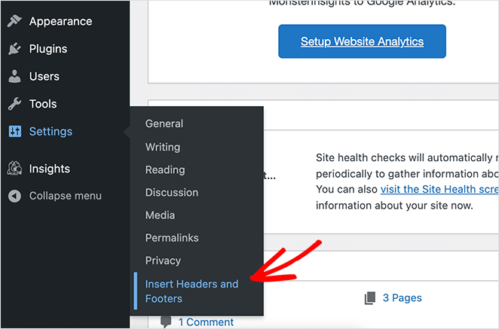Image resolution: width=499 pixels, height=329 pixels.
Task: Open General settings submenu item
Action: [164, 123]
